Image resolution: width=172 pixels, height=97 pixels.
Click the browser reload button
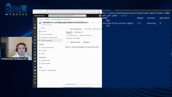37,13
